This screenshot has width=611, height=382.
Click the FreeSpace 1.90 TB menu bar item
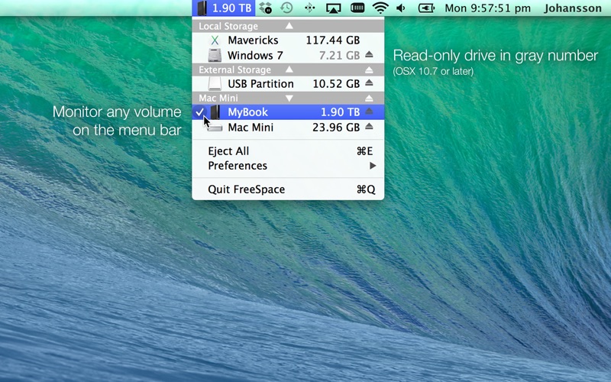[224, 8]
